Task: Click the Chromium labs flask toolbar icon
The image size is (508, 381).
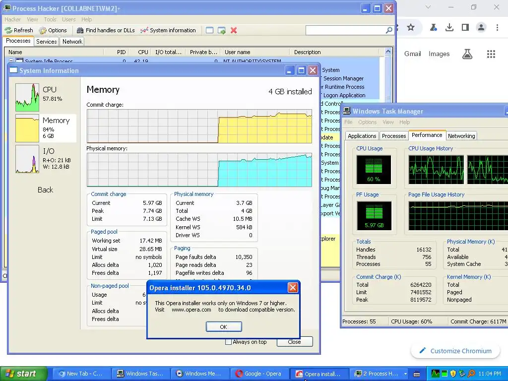Action: (x=434, y=27)
